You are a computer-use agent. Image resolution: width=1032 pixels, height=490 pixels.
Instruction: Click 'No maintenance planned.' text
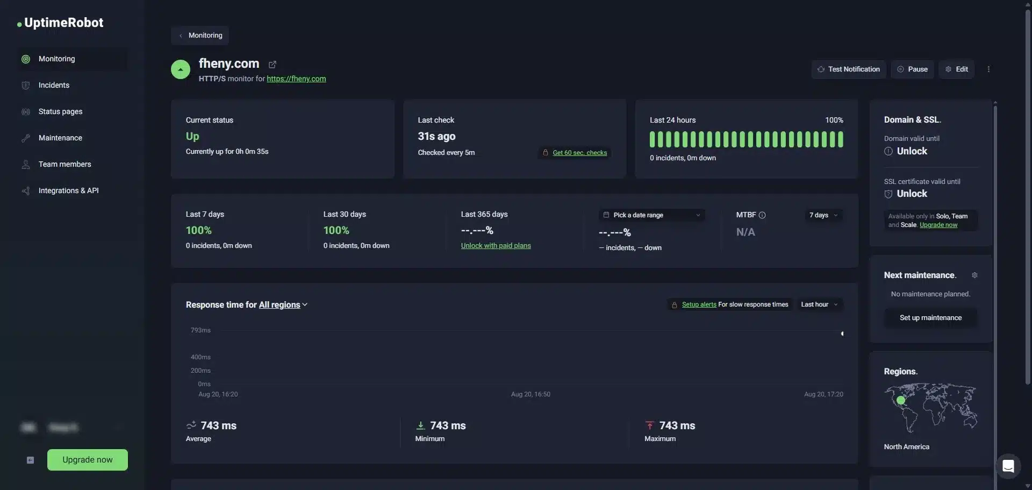(x=930, y=294)
